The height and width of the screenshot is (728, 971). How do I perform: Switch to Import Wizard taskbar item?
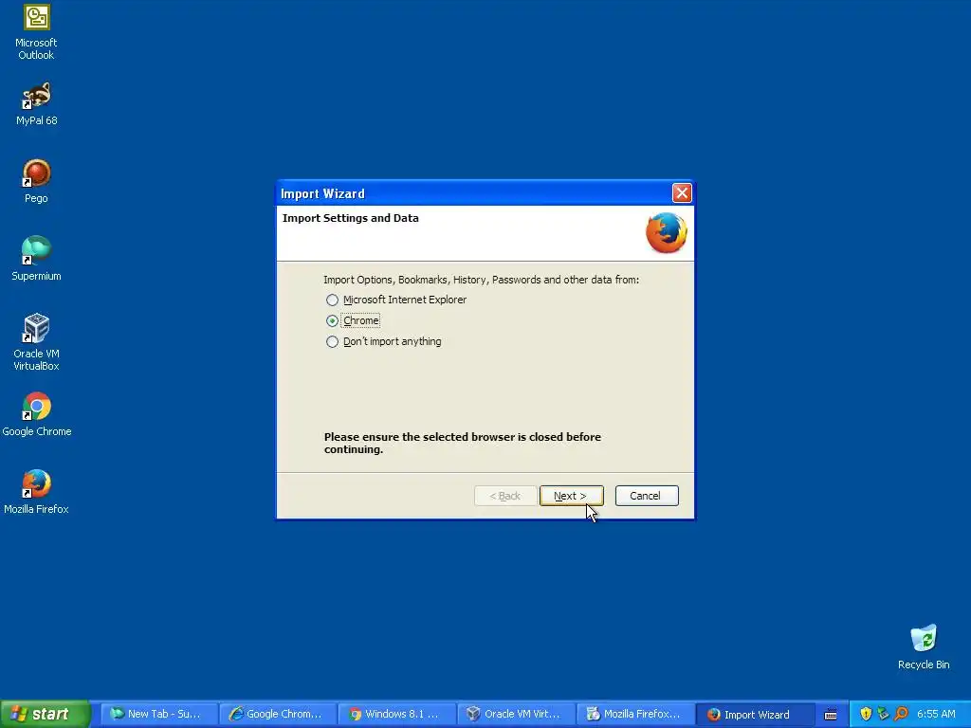click(x=754, y=714)
